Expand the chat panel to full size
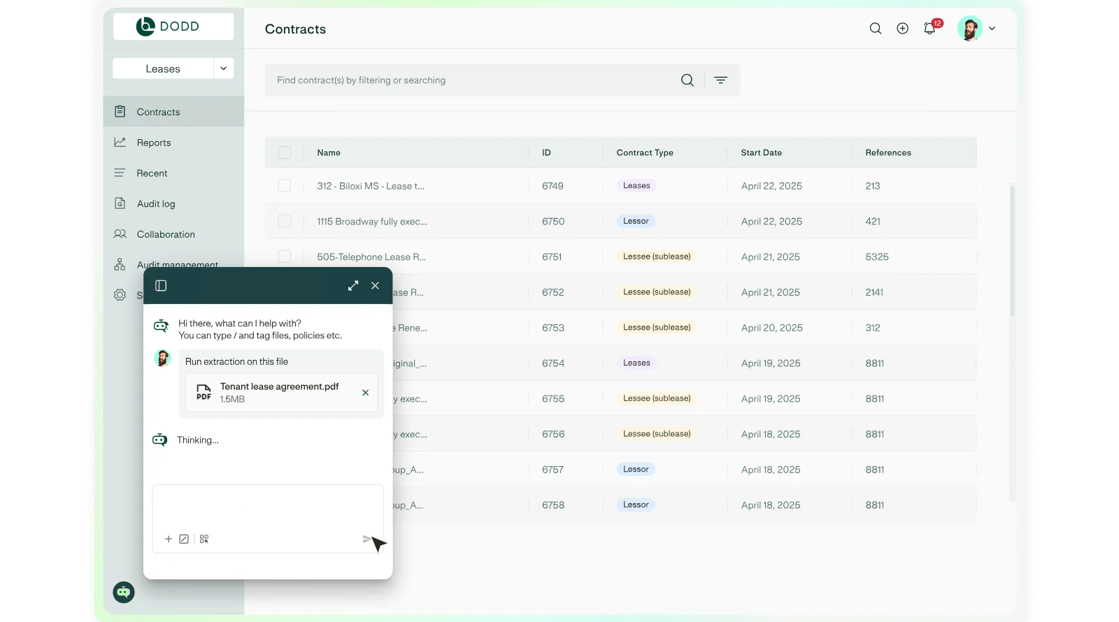1119x622 pixels. (353, 286)
